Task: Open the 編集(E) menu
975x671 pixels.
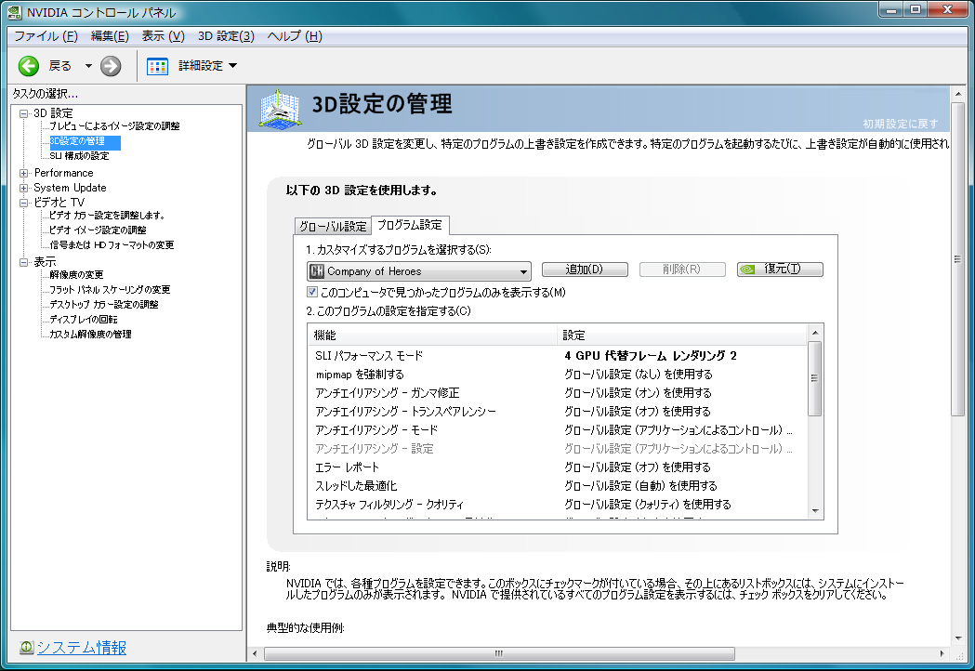Action: pyautogui.click(x=110, y=36)
